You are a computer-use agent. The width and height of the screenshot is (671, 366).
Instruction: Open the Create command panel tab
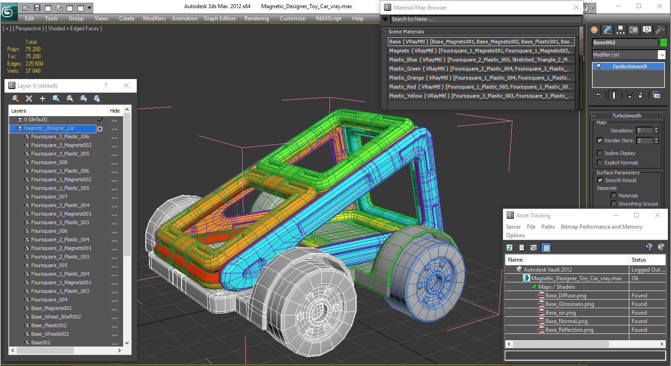594,30
